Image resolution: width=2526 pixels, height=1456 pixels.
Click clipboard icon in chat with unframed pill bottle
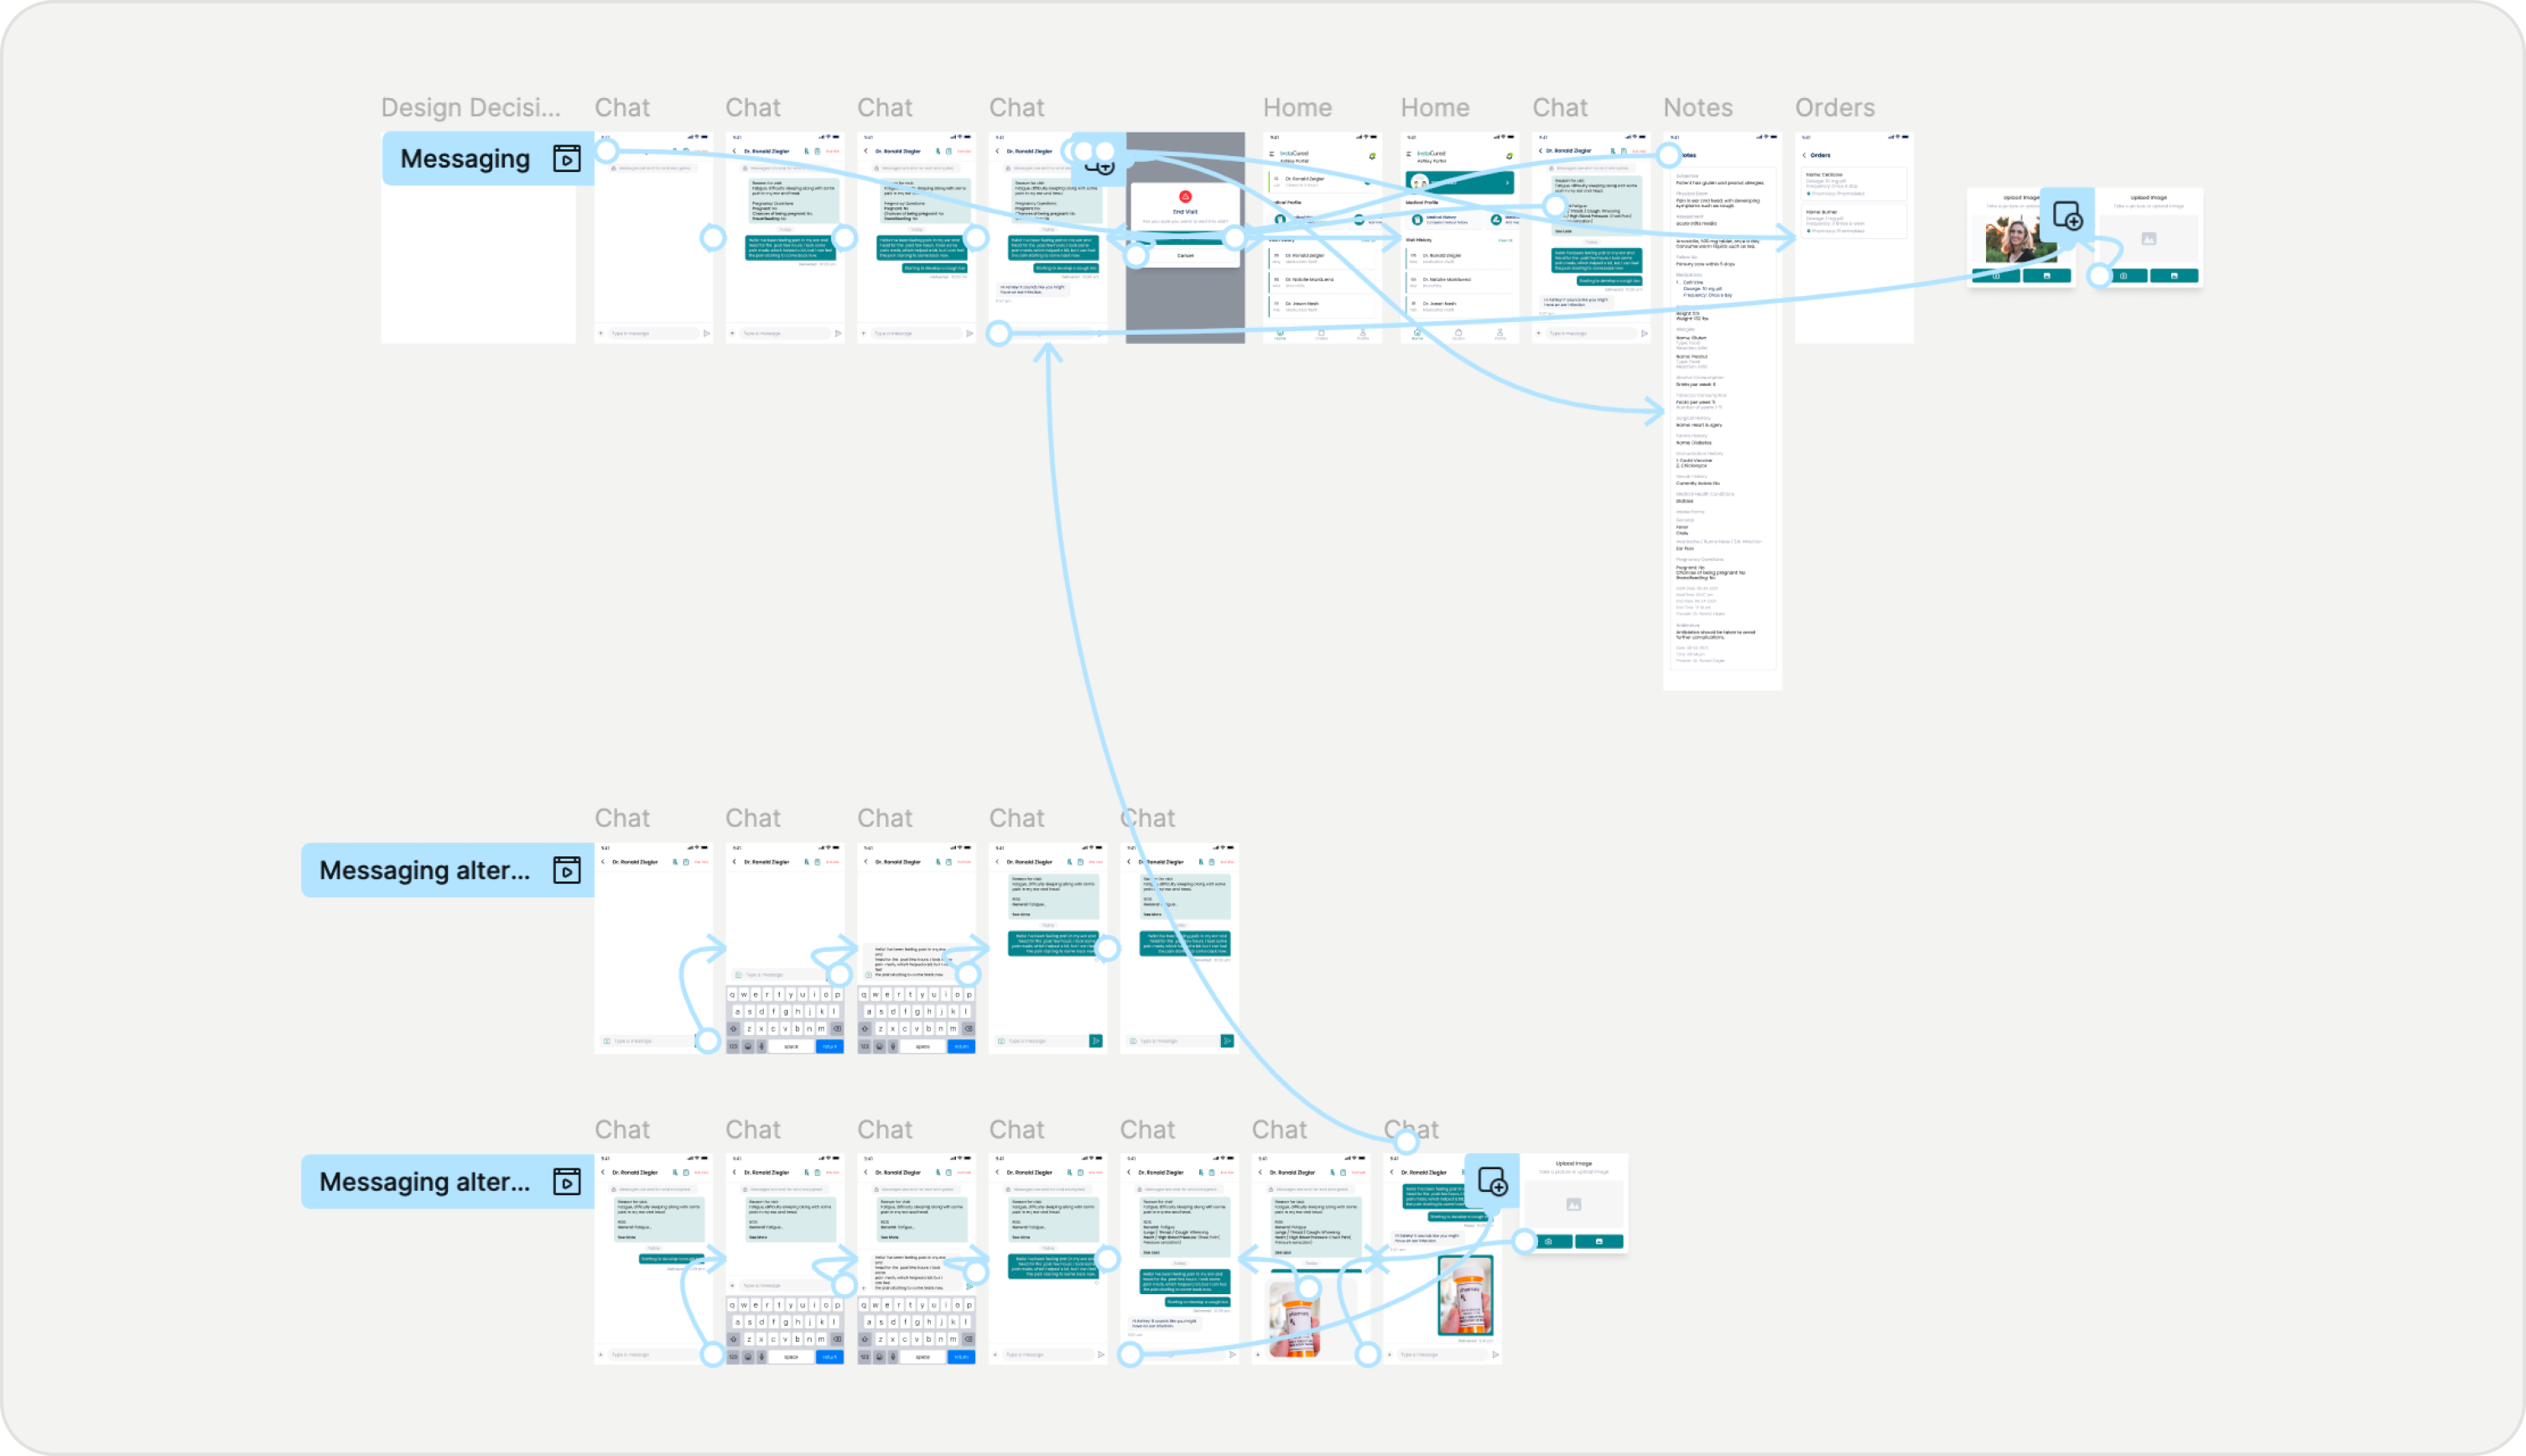pyautogui.click(x=1344, y=1172)
